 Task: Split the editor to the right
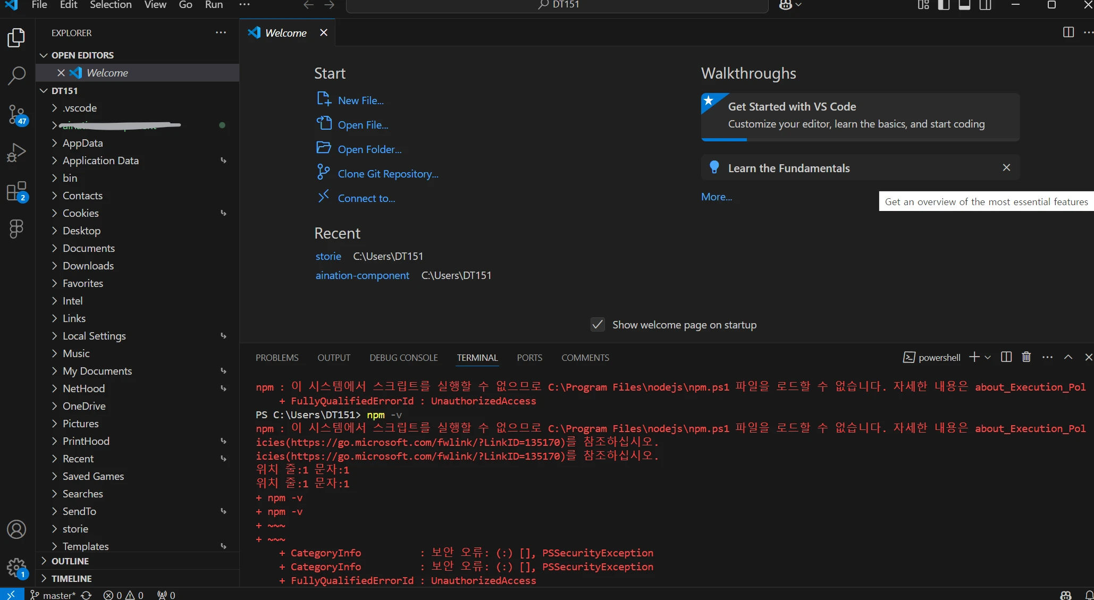click(x=1068, y=32)
